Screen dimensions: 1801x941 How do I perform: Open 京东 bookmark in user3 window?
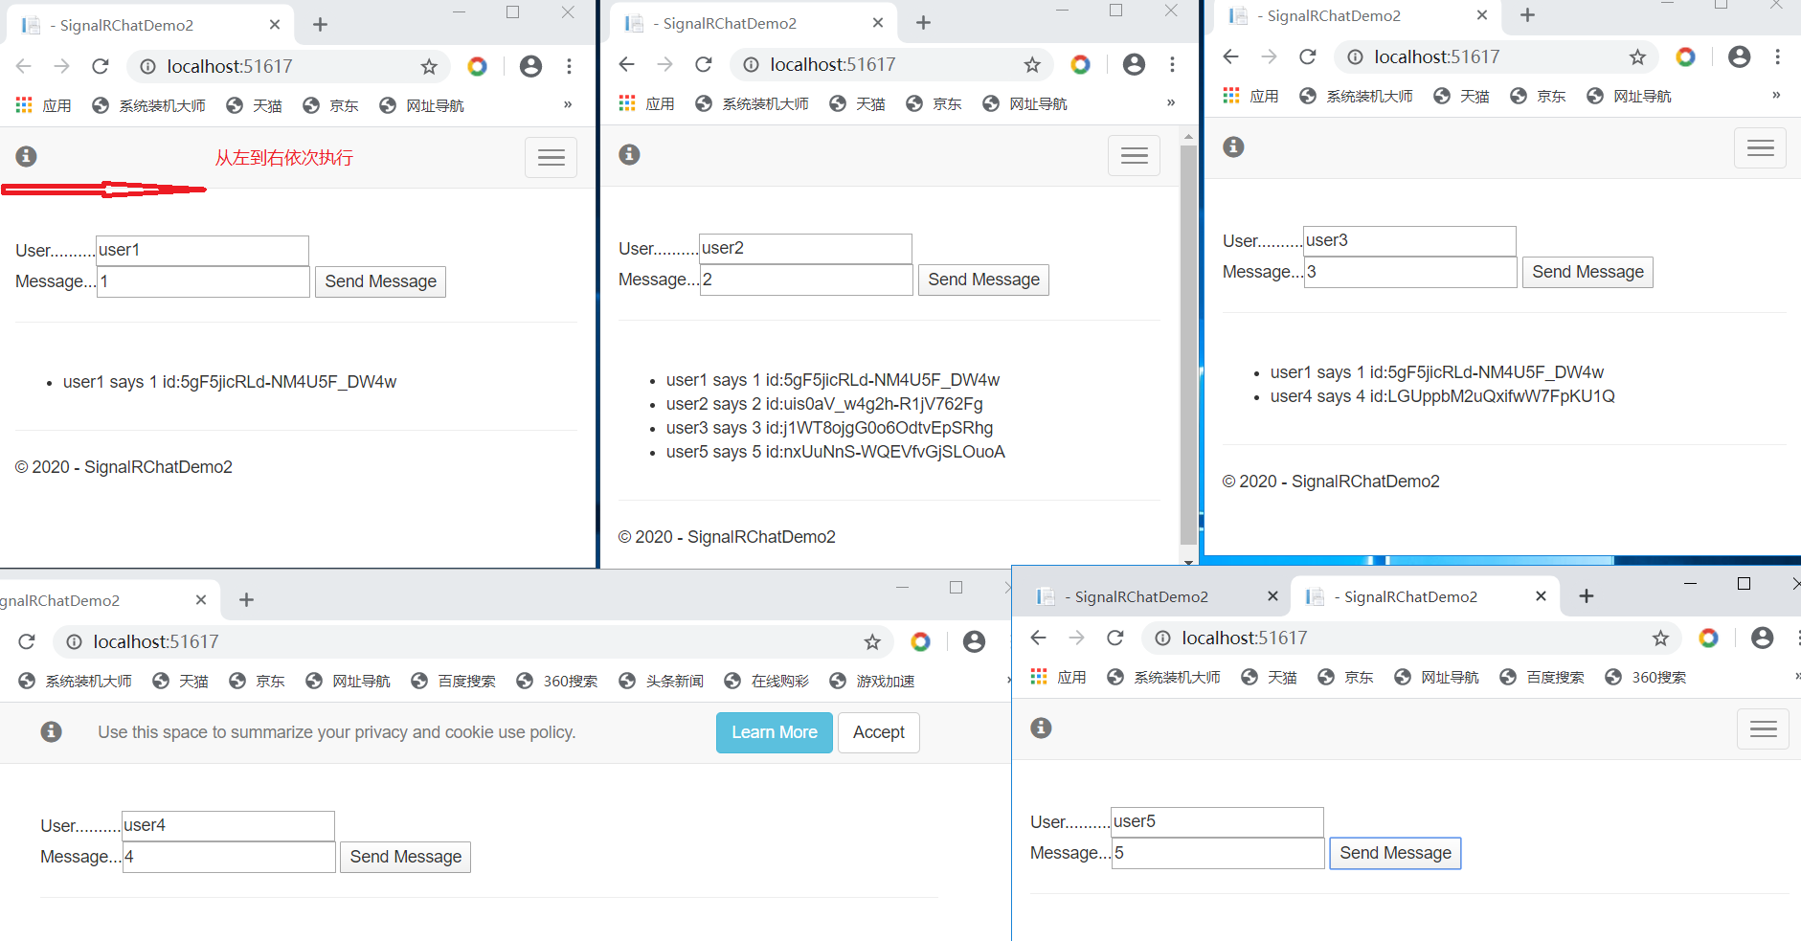tap(1538, 96)
